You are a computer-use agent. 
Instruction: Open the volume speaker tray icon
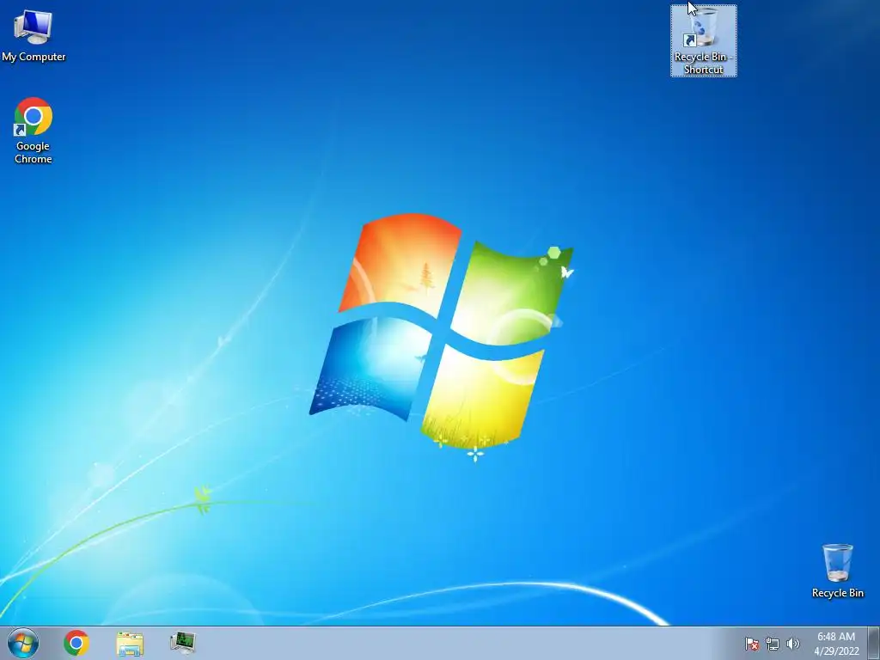coord(792,644)
